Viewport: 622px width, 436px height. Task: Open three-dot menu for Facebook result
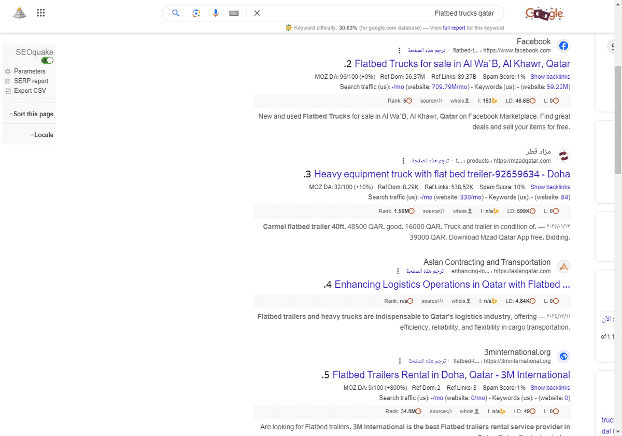pyautogui.click(x=399, y=51)
